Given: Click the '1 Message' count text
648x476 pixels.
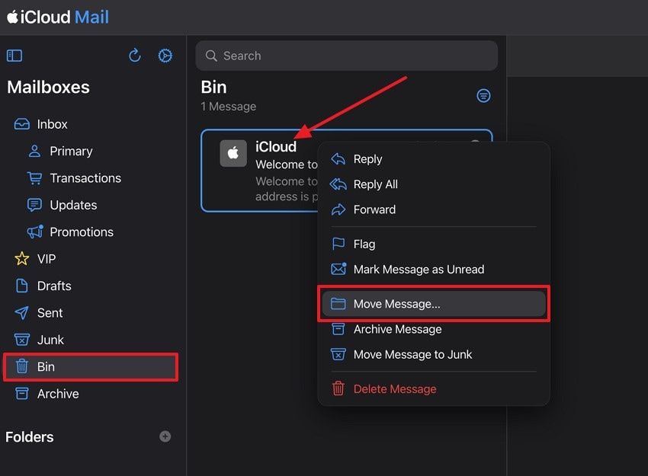Looking at the screenshot, I should click(228, 107).
